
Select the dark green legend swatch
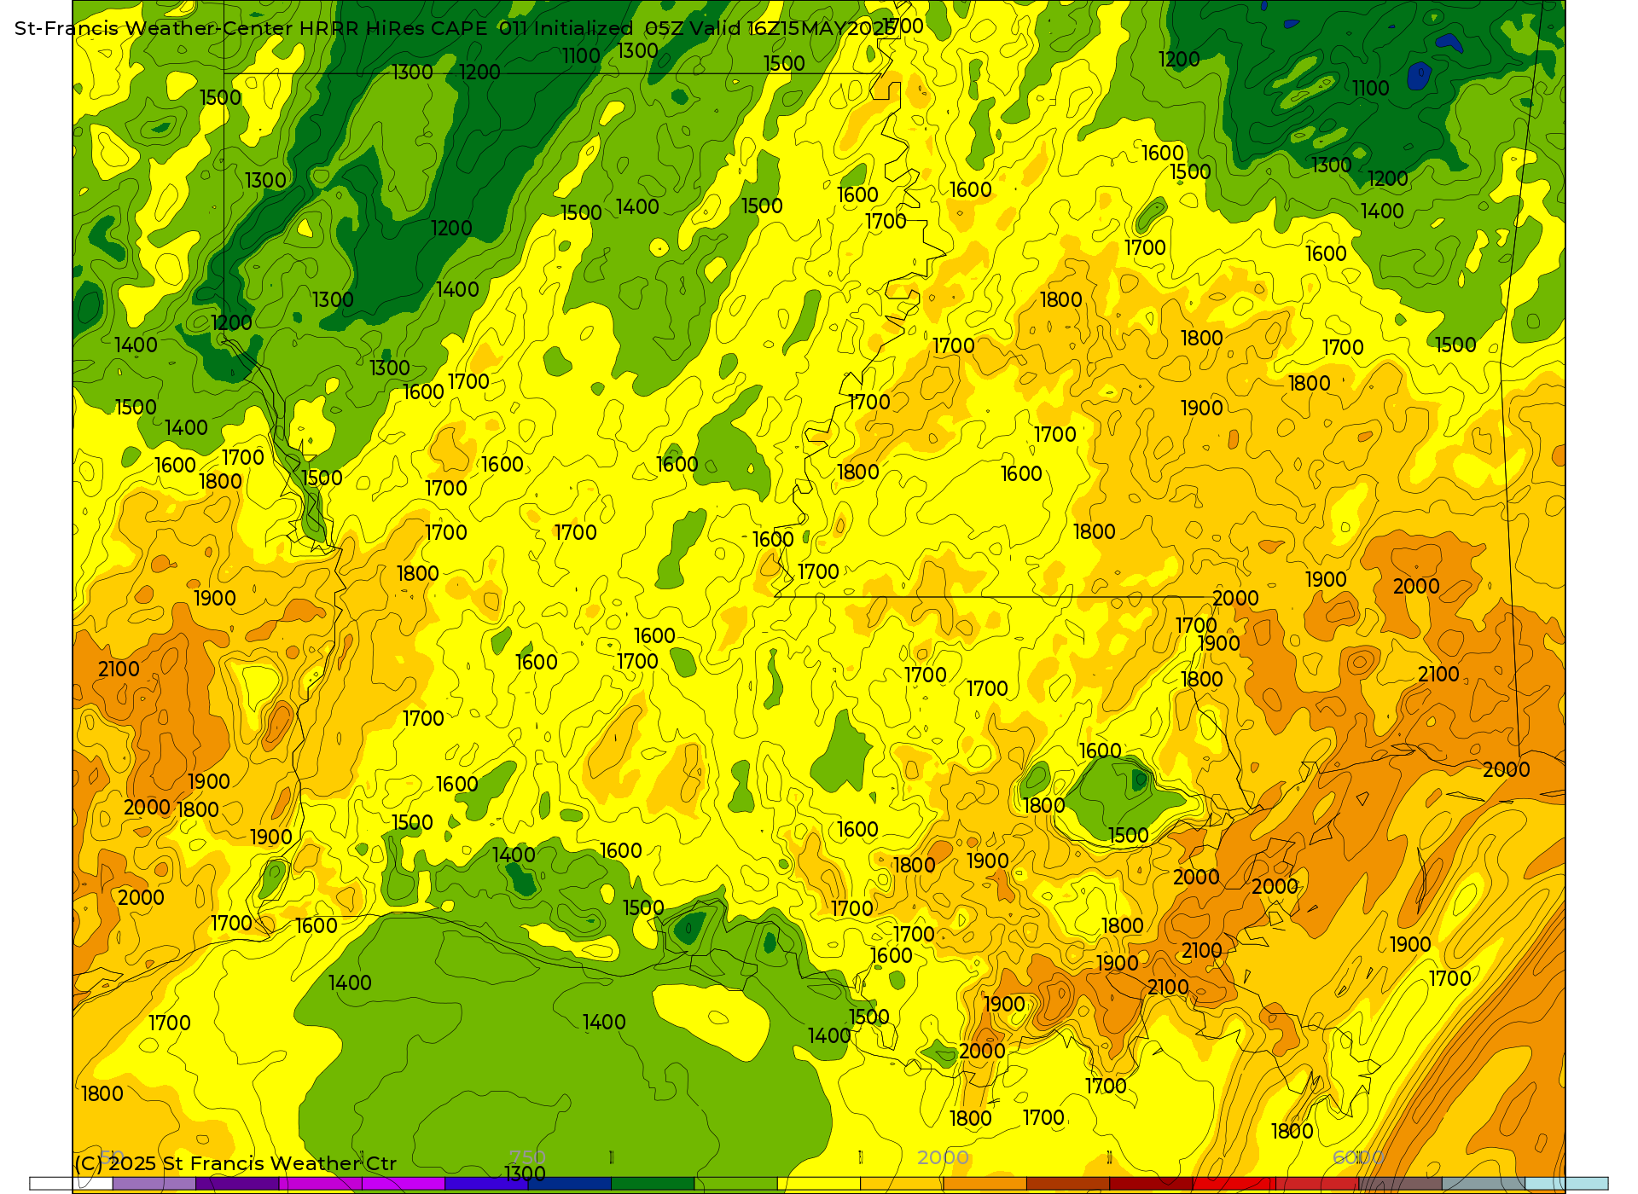click(x=653, y=1184)
